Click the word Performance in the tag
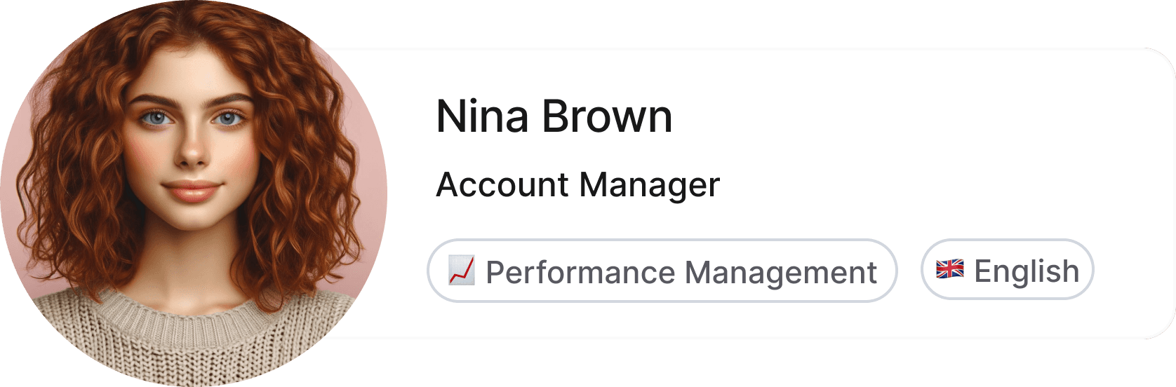This screenshot has width=1176, height=387. tap(580, 272)
